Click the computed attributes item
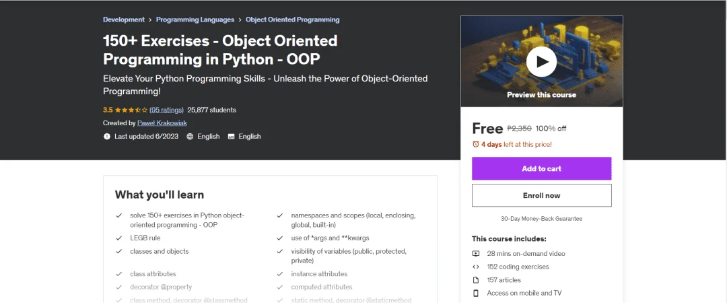Viewport: 727px width, 303px height. [x=322, y=288]
